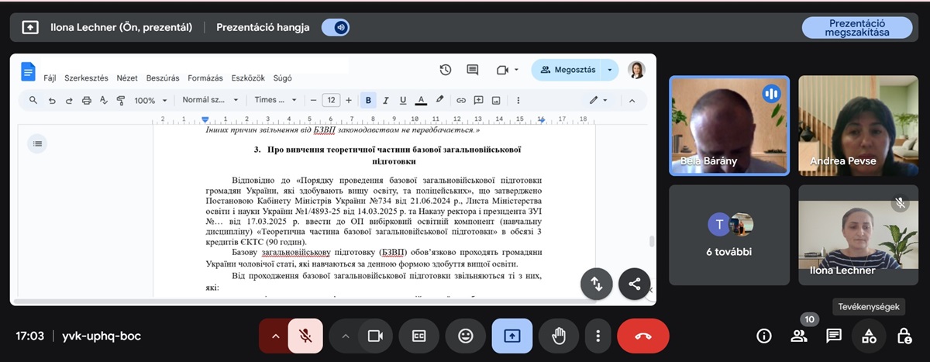Toggle the camera button
Viewport: 930px width, 362px height.
pyautogui.click(x=375, y=336)
